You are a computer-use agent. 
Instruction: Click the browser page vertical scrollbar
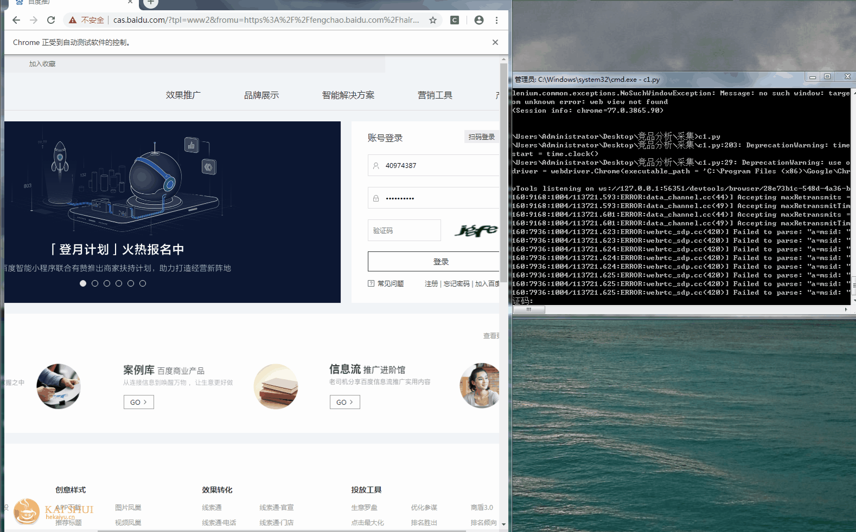tap(504, 172)
